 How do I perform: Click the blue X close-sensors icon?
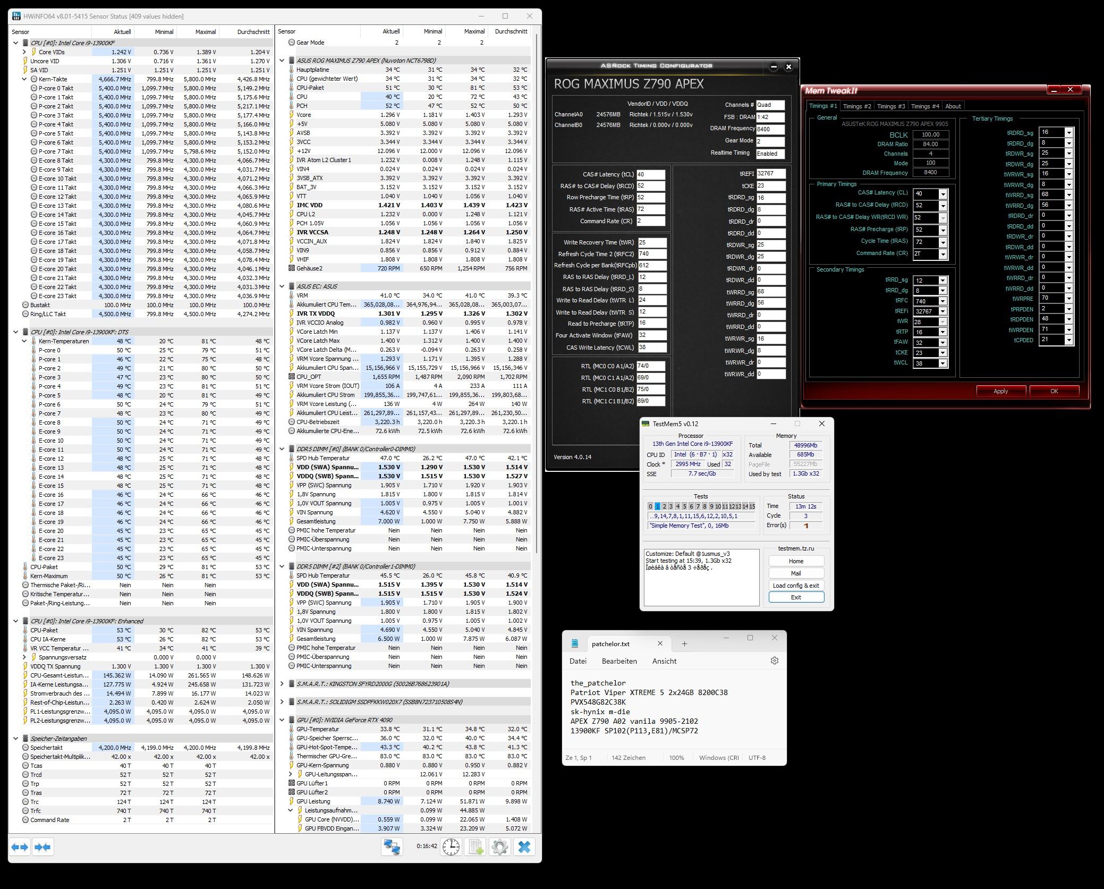pos(524,846)
